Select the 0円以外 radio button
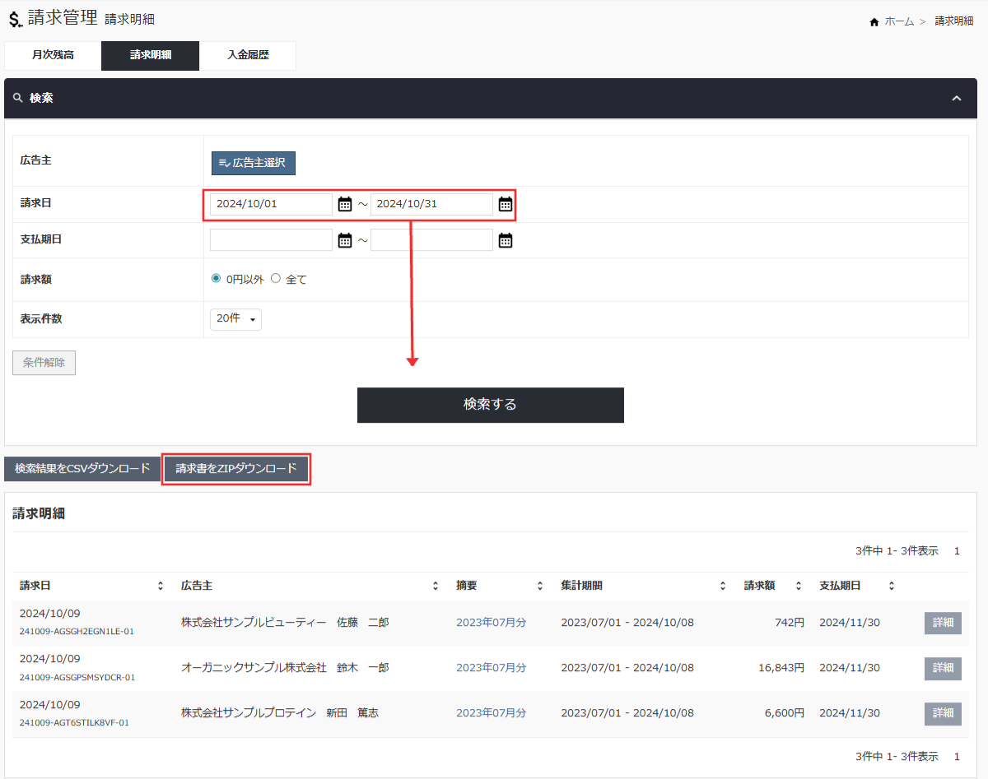Viewport: 988px width, 779px height. [217, 279]
